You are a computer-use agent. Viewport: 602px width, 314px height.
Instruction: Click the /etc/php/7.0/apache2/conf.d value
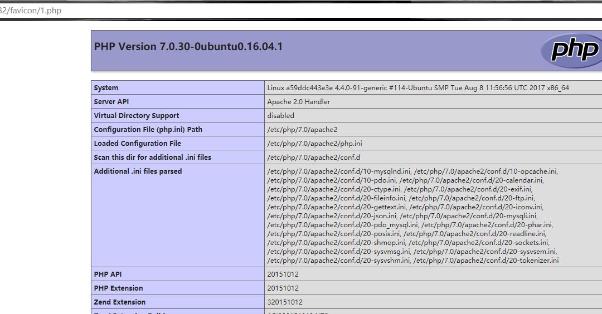[313, 158]
